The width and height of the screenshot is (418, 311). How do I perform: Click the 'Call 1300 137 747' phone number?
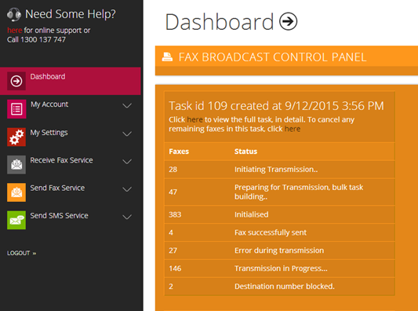(36, 39)
